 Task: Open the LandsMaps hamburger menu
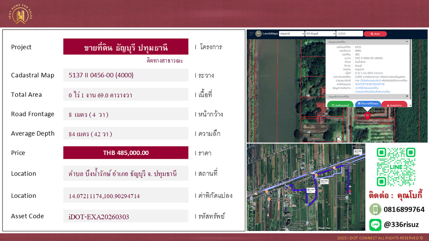pos(251,34)
